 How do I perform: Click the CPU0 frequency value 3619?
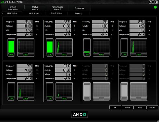24,22
